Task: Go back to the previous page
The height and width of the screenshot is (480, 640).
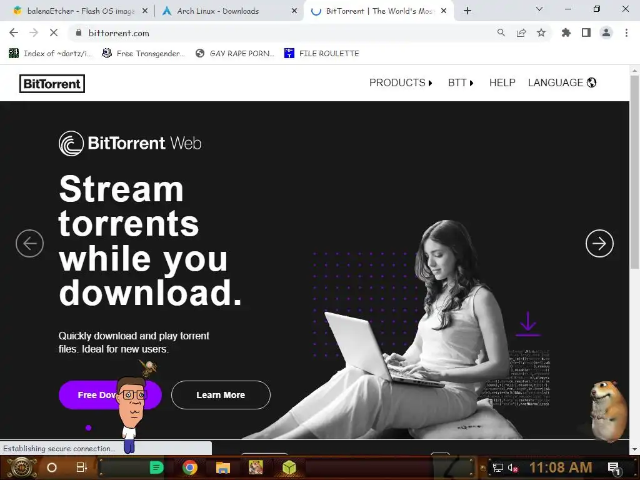Action: pyautogui.click(x=14, y=32)
